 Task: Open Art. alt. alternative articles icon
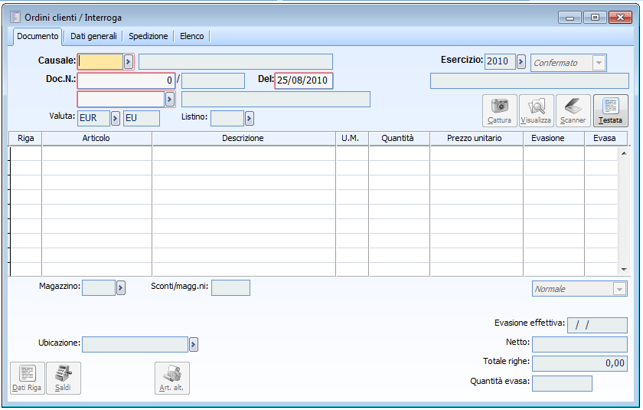pyautogui.click(x=171, y=378)
